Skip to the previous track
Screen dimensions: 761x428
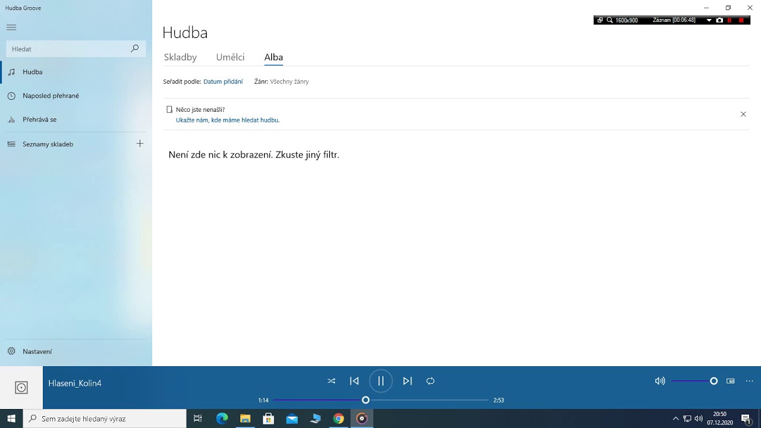click(x=354, y=381)
